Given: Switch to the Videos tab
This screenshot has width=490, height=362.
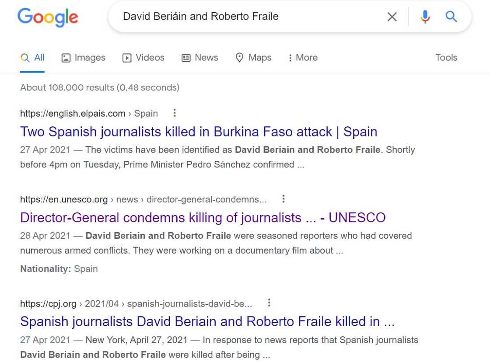Looking at the screenshot, I should click(x=143, y=58).
